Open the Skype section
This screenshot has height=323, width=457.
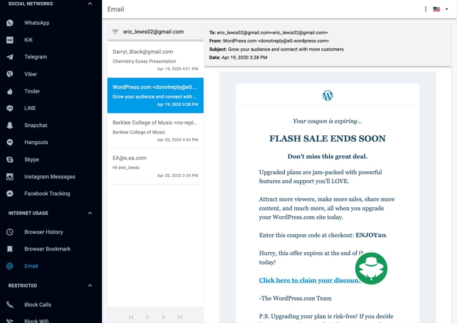point(10,159)
